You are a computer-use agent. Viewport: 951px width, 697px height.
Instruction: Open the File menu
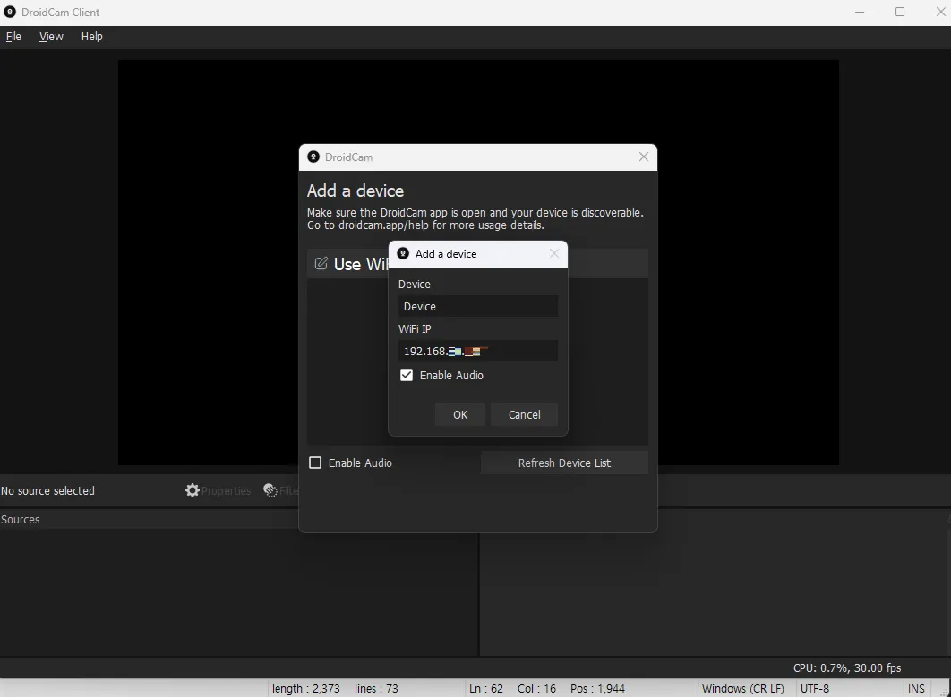(13, 37)
